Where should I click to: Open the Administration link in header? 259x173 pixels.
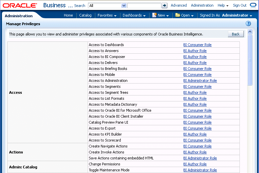(202, 5)
